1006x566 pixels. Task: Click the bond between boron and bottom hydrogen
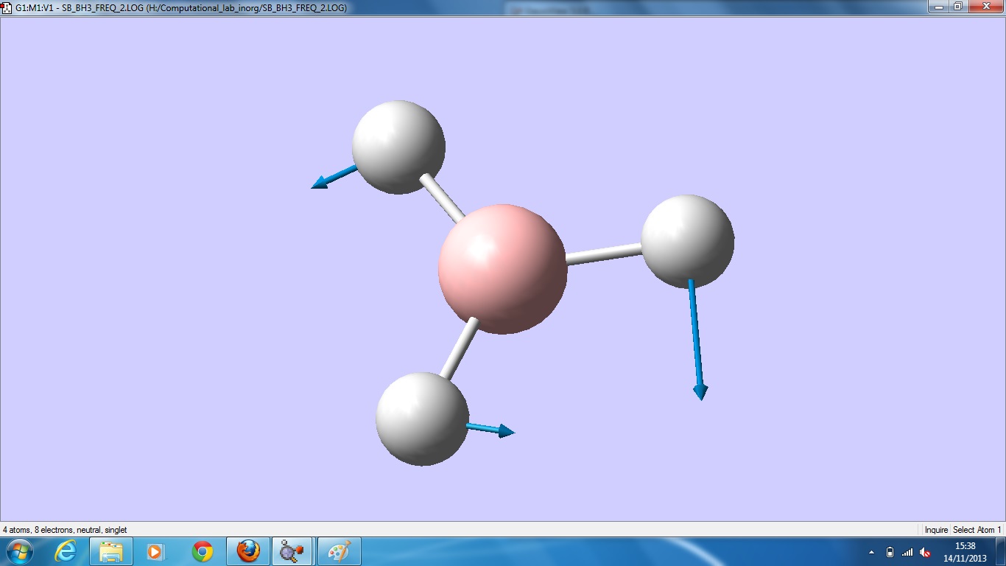point(459,348)
